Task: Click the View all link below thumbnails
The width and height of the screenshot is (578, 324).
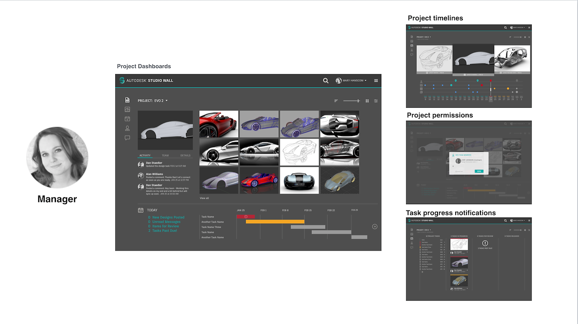Action: (x=205, y=198)
